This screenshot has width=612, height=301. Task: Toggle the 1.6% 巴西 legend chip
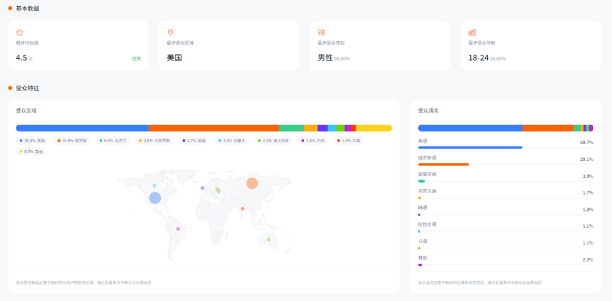pos(313,141)
